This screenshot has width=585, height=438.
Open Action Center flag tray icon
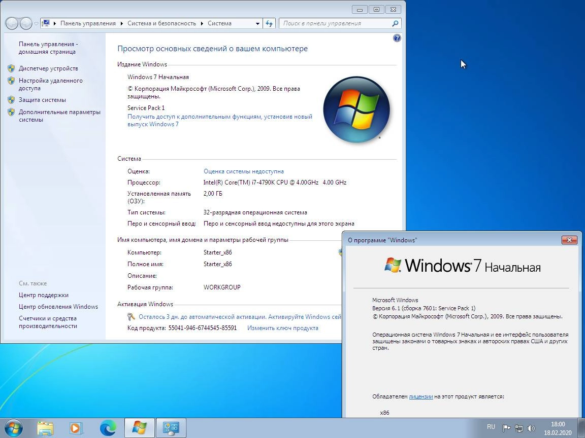tap(506, 428)
